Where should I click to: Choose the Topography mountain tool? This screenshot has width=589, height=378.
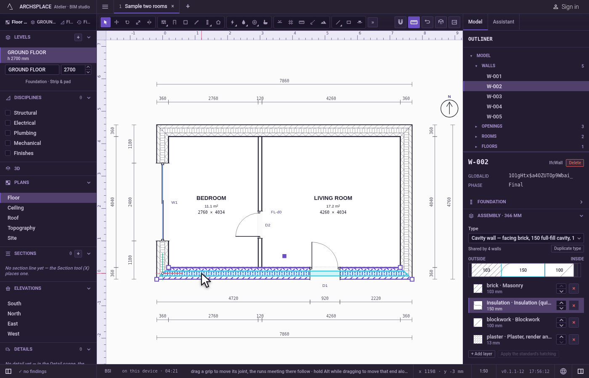[324, 22]
